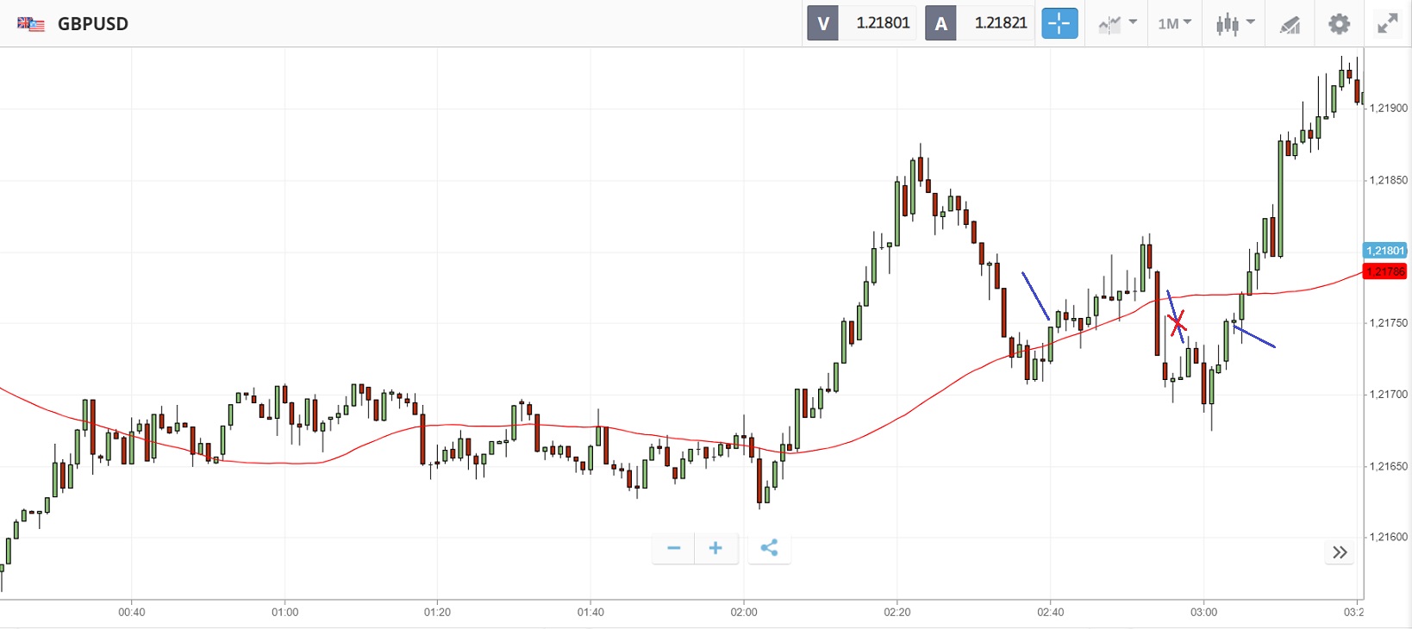1412x629 pixels.
Task: Click the 1,21850 price axis label
Action: [1389, 180]
